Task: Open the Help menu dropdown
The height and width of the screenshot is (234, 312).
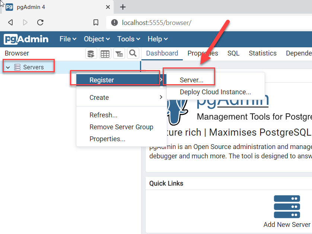Action: pyautogui.click(x=157, y=39)
